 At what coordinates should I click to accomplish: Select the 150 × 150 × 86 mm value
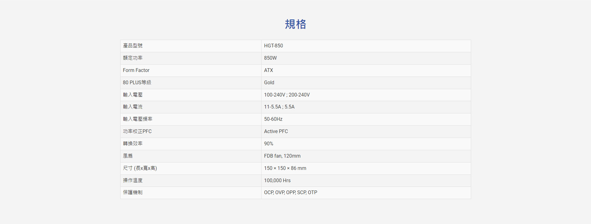(285, 168)
